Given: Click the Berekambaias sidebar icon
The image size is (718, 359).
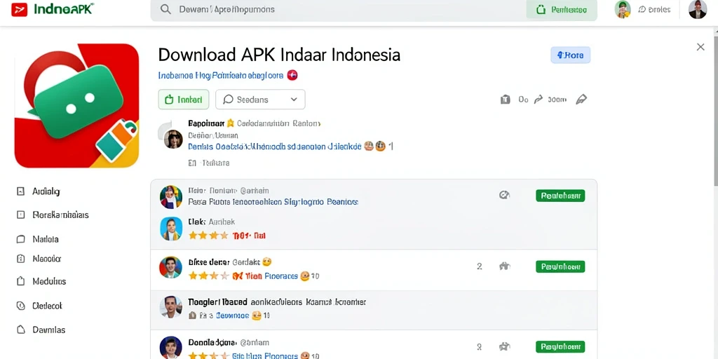Looking at the screenshot, I should coord(20,215).
